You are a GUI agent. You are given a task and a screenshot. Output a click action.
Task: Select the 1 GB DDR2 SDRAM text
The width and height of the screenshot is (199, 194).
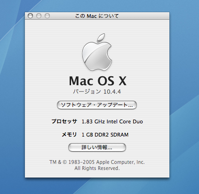coord(105,135)
